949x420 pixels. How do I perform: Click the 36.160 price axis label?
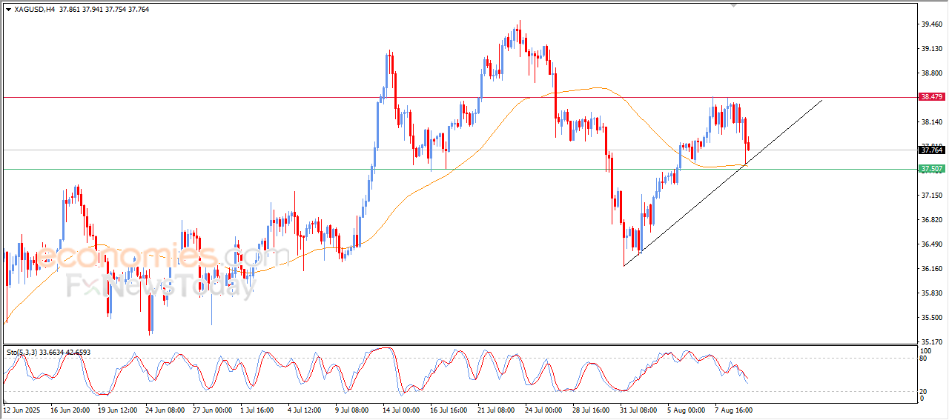[932, 269]
